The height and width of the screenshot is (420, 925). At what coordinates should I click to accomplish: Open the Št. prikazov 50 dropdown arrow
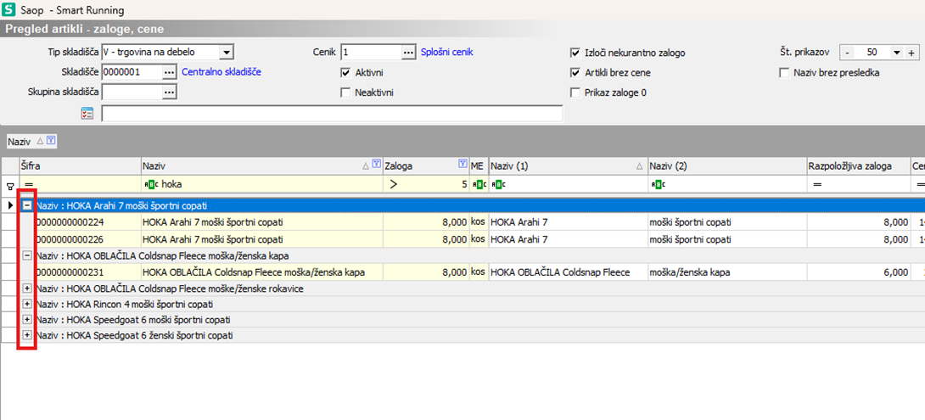pyautogui.click(x=897, y=53)
